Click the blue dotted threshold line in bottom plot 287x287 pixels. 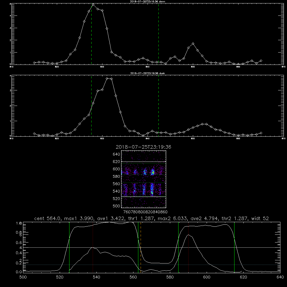(x=152, y=265)
